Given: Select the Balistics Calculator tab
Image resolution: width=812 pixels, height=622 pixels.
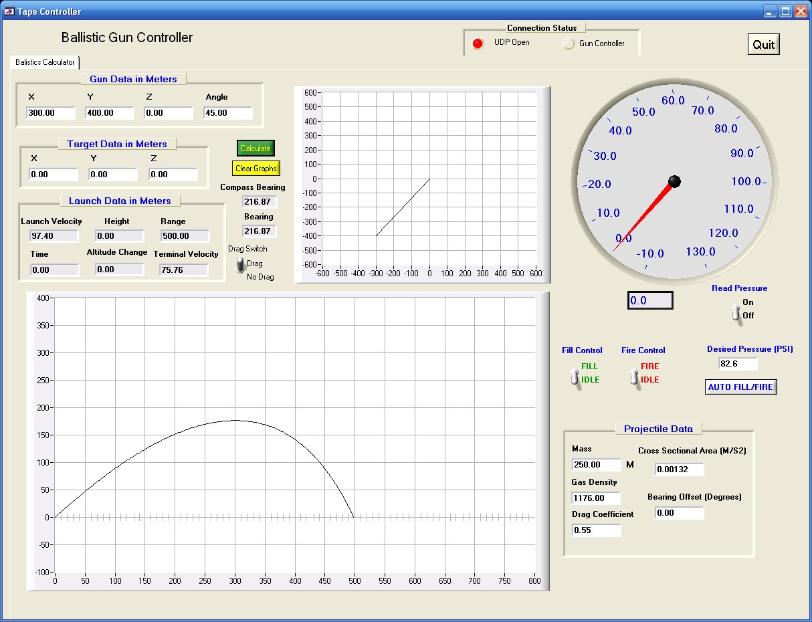Looking at the screenshot, I should (x=45, y=62).
